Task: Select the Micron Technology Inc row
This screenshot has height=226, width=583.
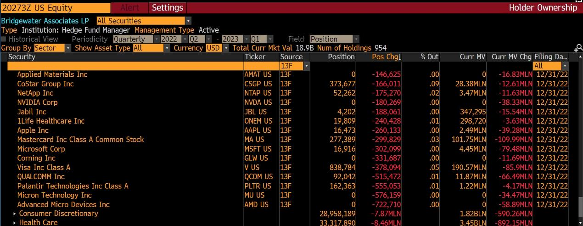Action: point(288,195)
